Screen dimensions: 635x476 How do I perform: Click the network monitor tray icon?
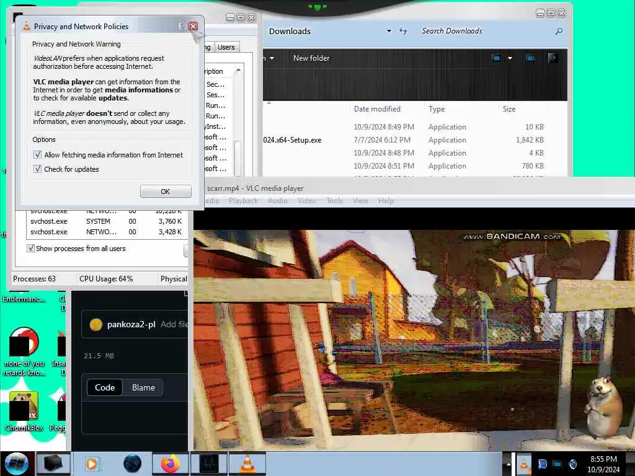(557, 464)
